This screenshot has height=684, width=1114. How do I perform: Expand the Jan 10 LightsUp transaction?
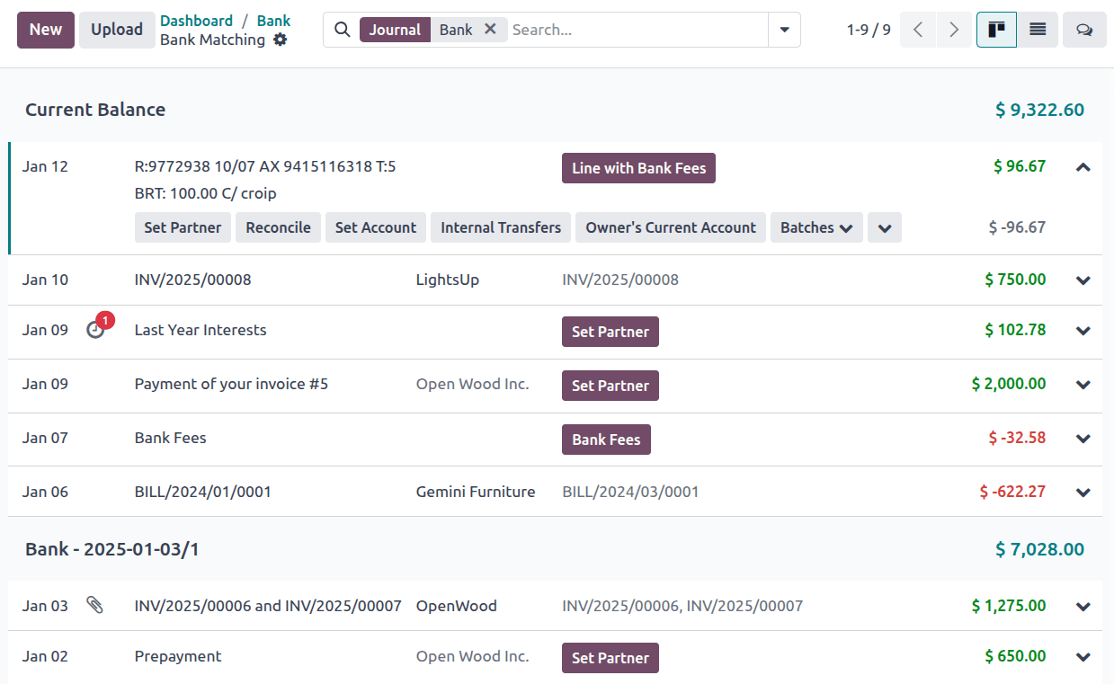click(x=1083, y=280)
